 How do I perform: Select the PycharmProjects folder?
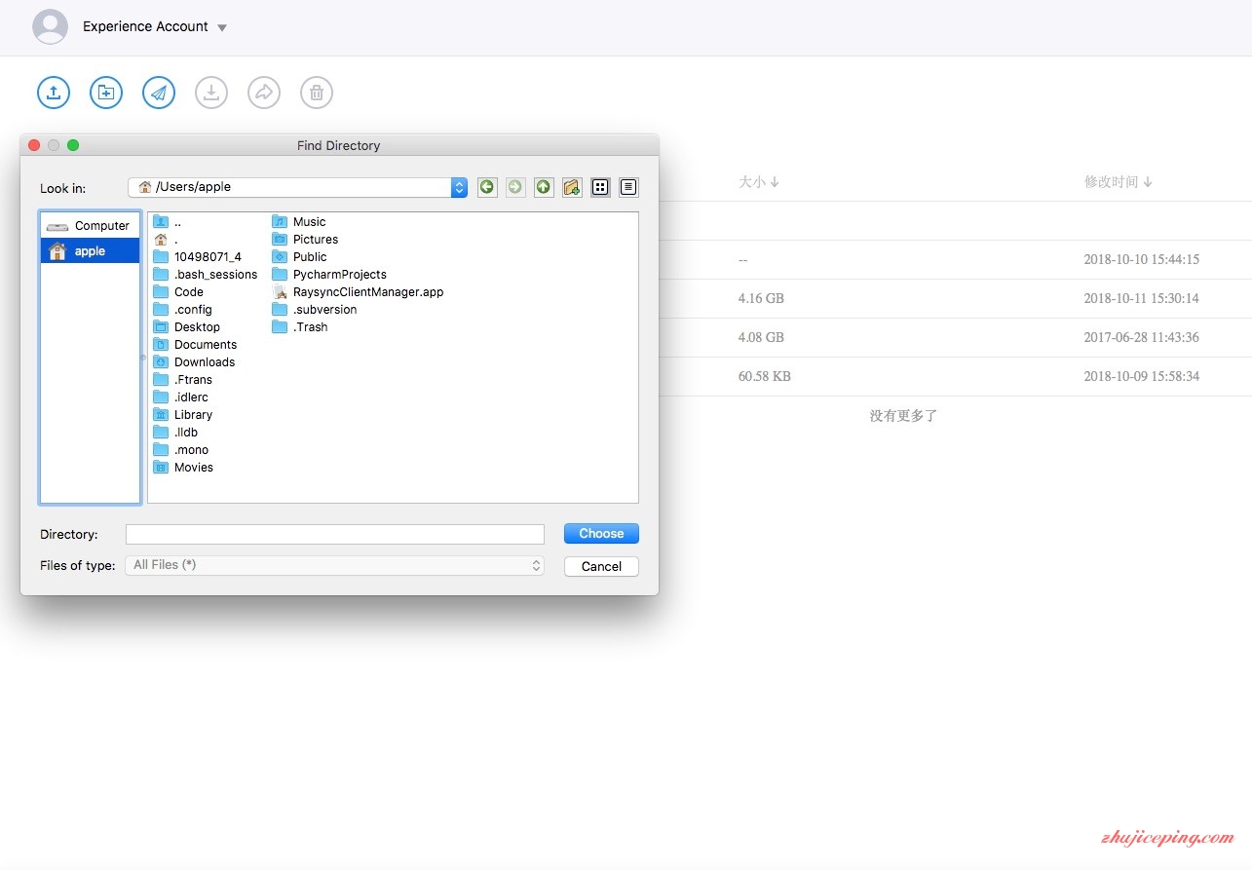tap(329, 275)
